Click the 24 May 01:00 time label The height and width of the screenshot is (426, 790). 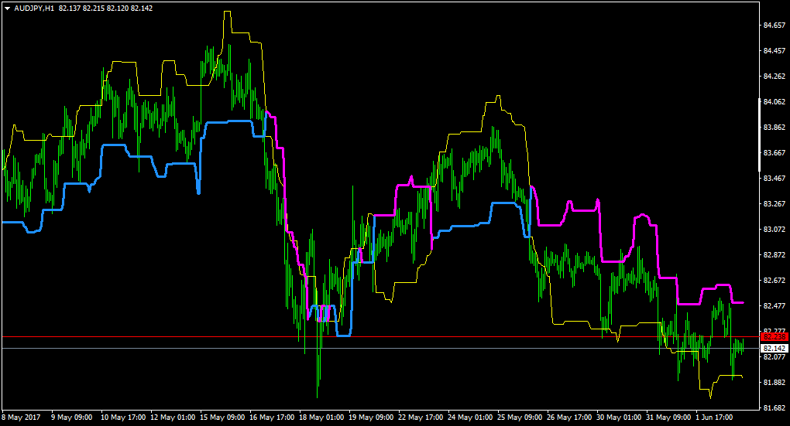[470, 417]
